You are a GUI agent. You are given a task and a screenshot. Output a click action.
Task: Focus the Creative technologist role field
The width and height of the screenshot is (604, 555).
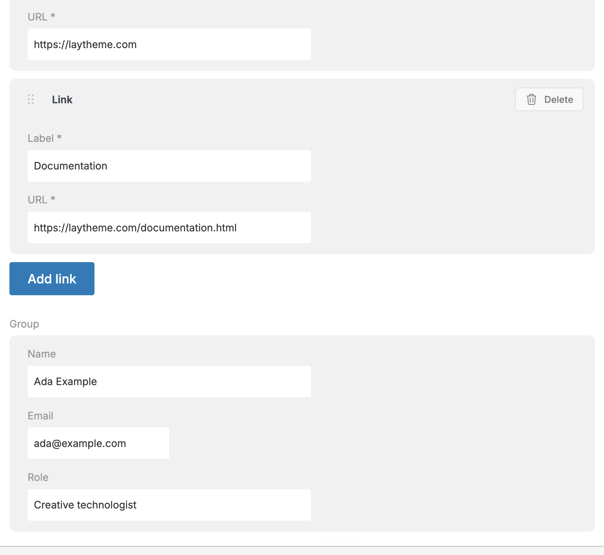(169, 505)
